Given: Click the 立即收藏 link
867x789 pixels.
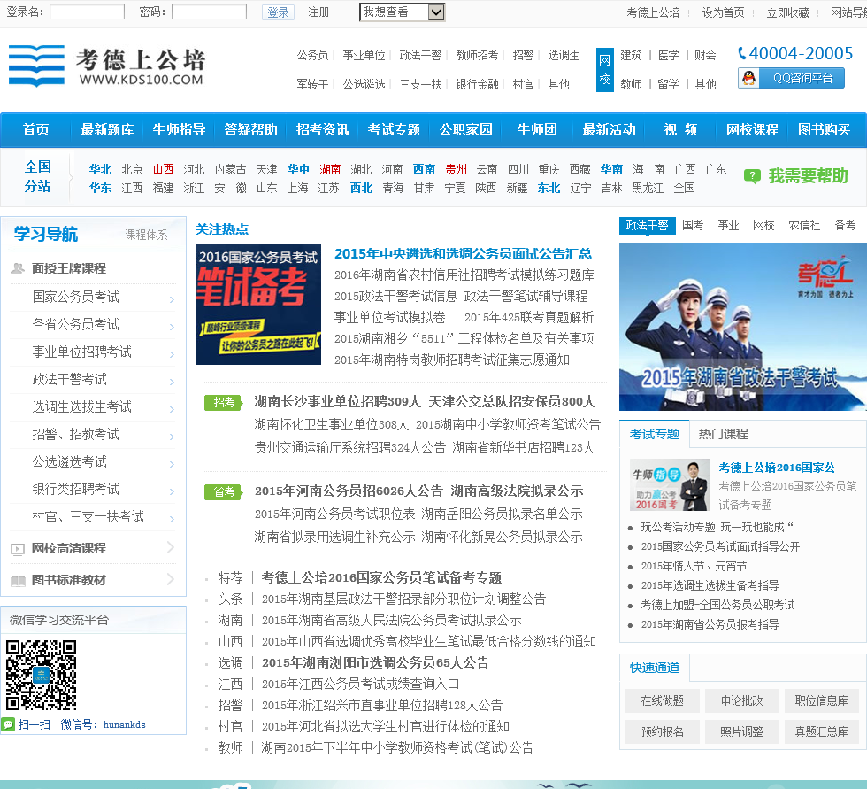Looking at the screenshot, I should point(788,12).
